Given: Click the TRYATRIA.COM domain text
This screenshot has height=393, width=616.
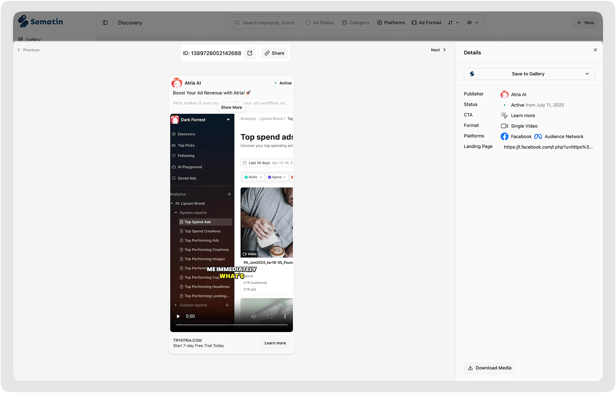Looking at the screenshot, I should coord(187,340).
